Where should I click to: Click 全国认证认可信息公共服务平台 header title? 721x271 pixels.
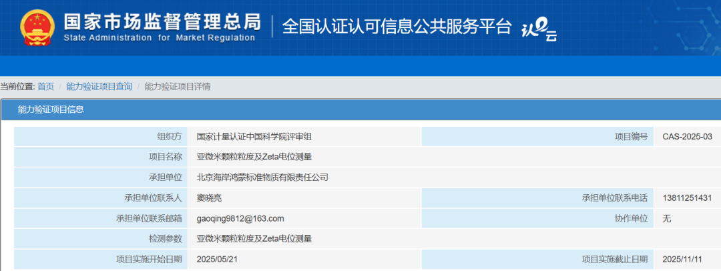(397, 27)
